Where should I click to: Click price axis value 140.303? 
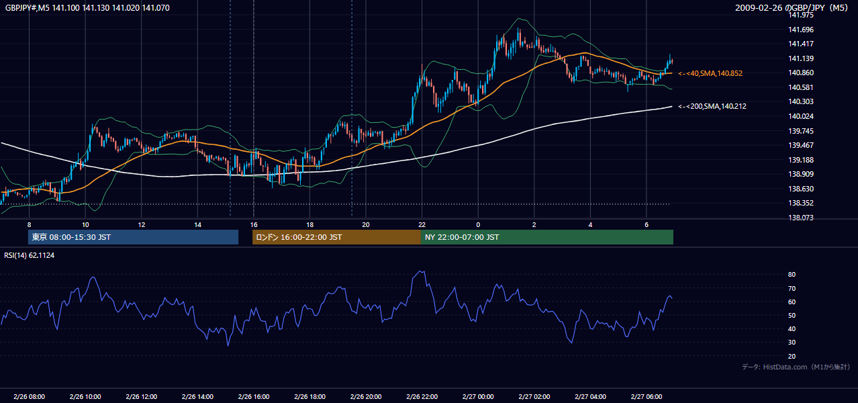tap(800, 102)
